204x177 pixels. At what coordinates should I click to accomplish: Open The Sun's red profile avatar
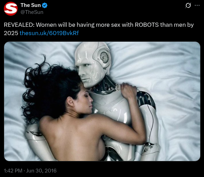pyautogui.click(x=11, y=9)
